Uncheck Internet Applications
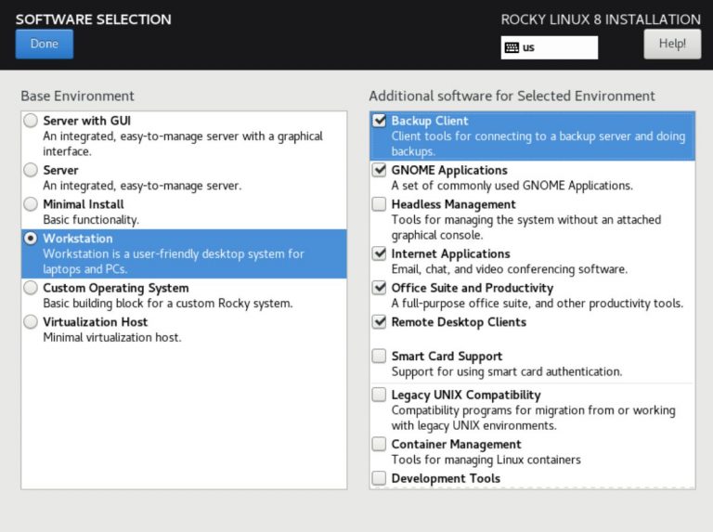The image size is (713, 532). pyautogui.click(x=379, y=253)
